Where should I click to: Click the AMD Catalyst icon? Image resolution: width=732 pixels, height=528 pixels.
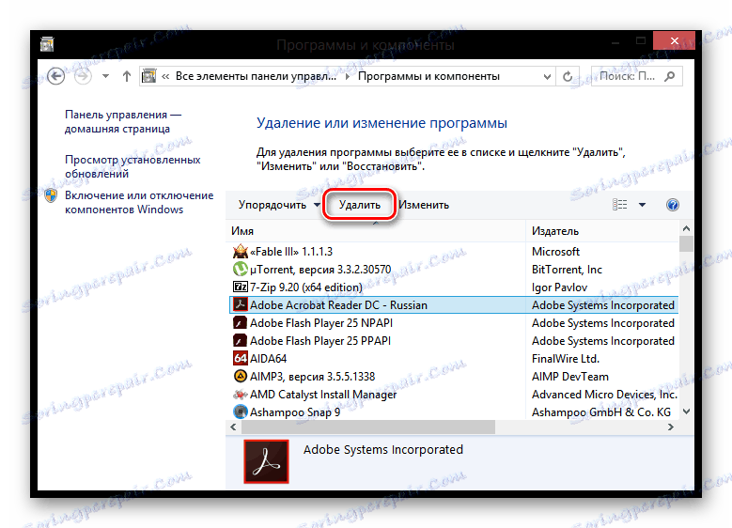point(240,395)
